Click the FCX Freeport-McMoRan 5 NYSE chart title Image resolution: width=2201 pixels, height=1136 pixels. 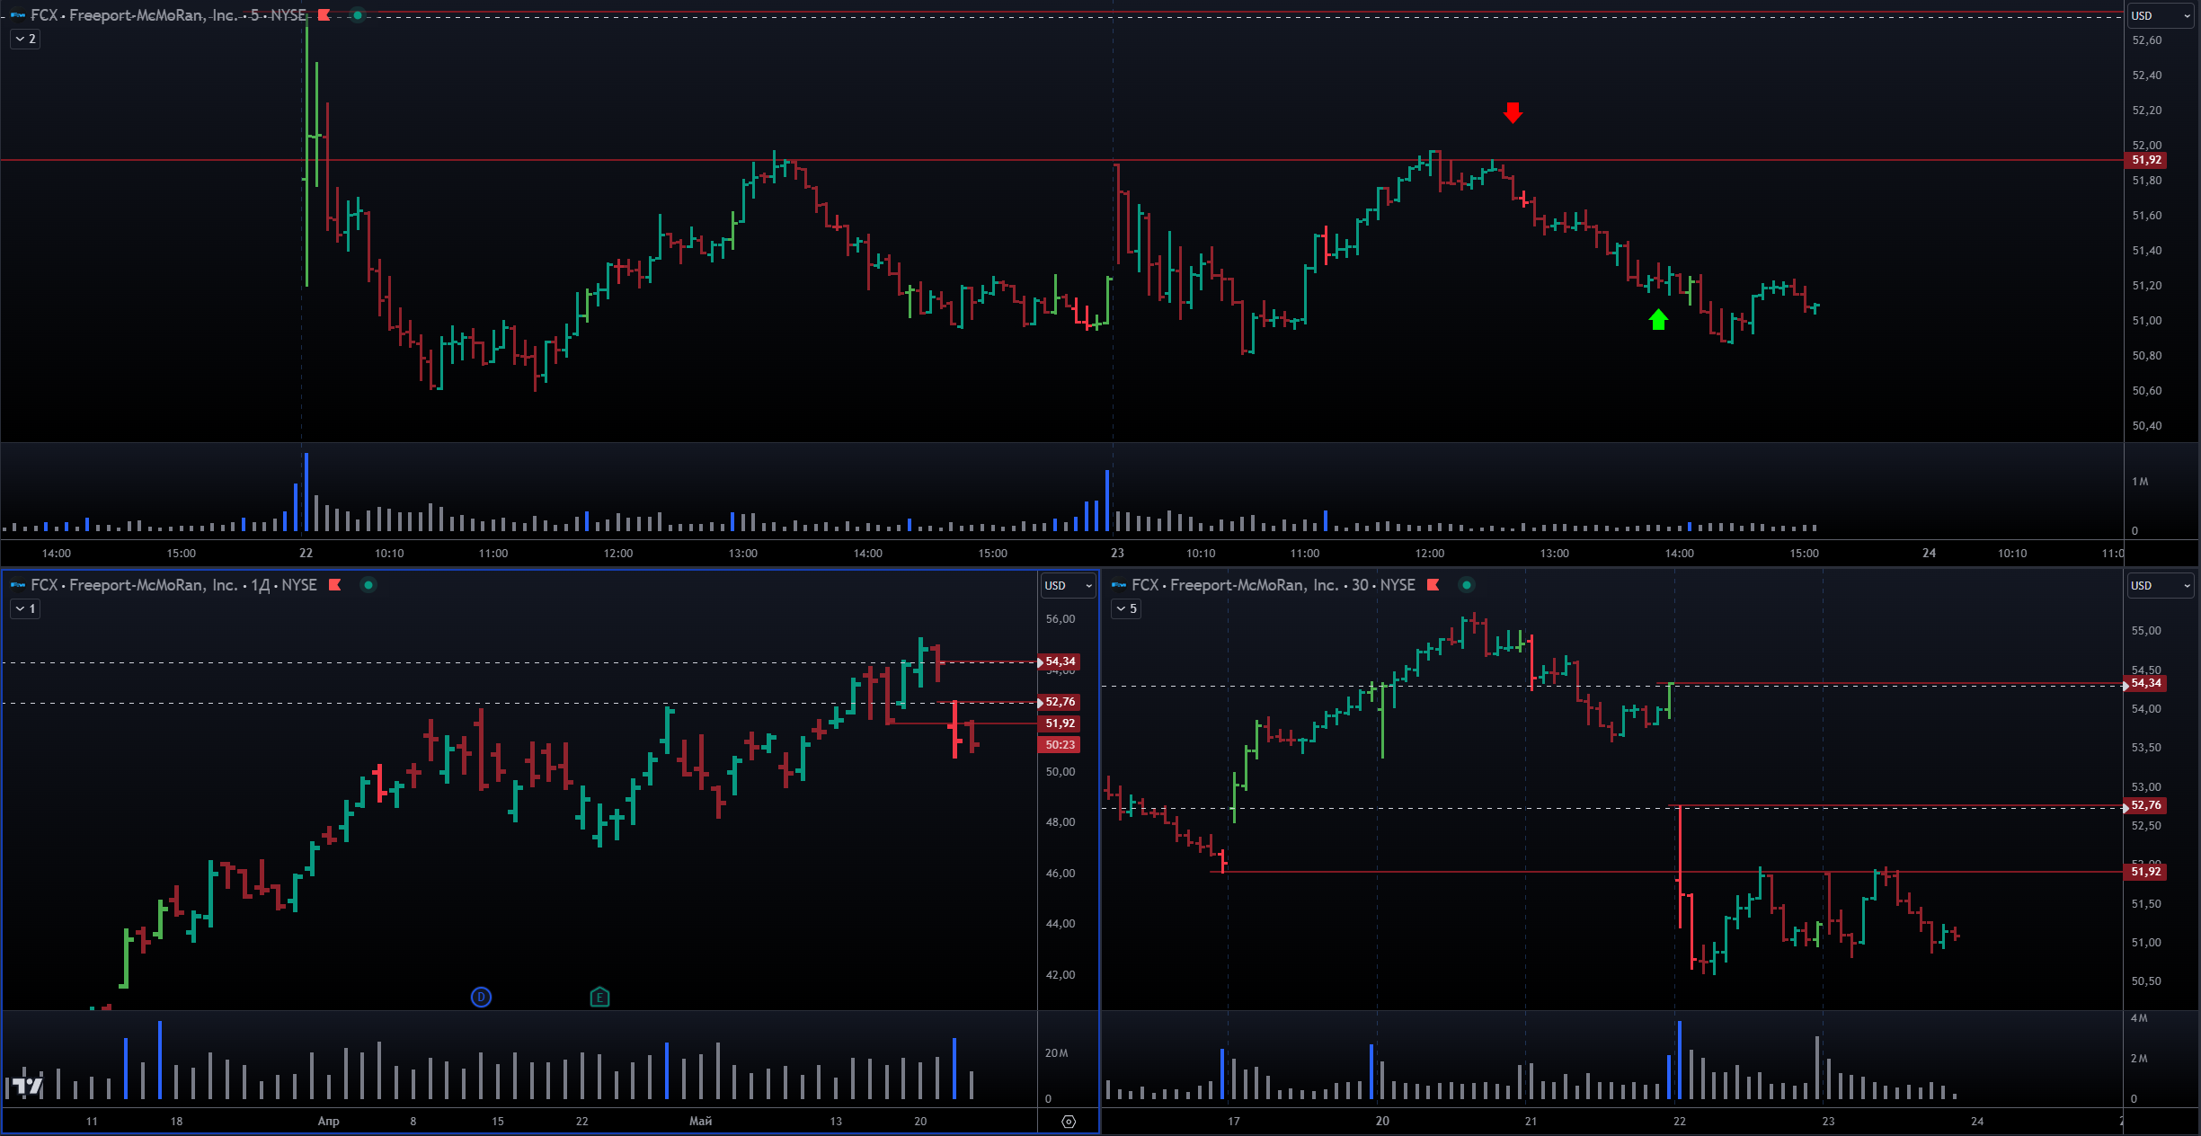(168, 15)
